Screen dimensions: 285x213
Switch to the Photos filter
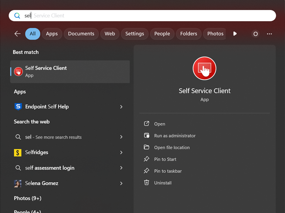click(214, 34)
